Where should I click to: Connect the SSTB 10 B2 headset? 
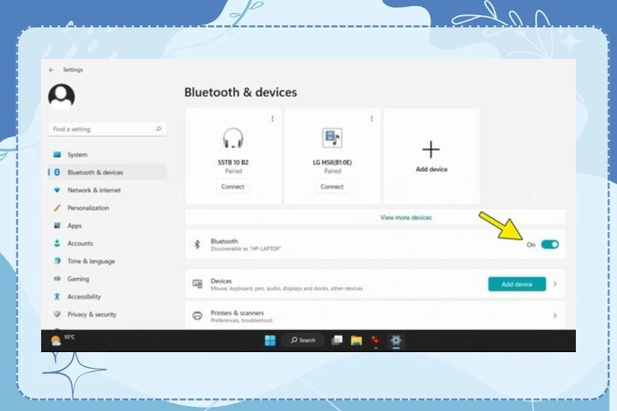coord(232,186)
